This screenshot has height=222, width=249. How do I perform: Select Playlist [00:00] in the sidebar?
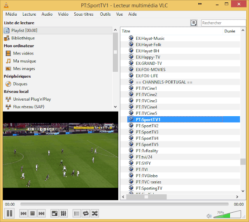[x=58, y=30]
